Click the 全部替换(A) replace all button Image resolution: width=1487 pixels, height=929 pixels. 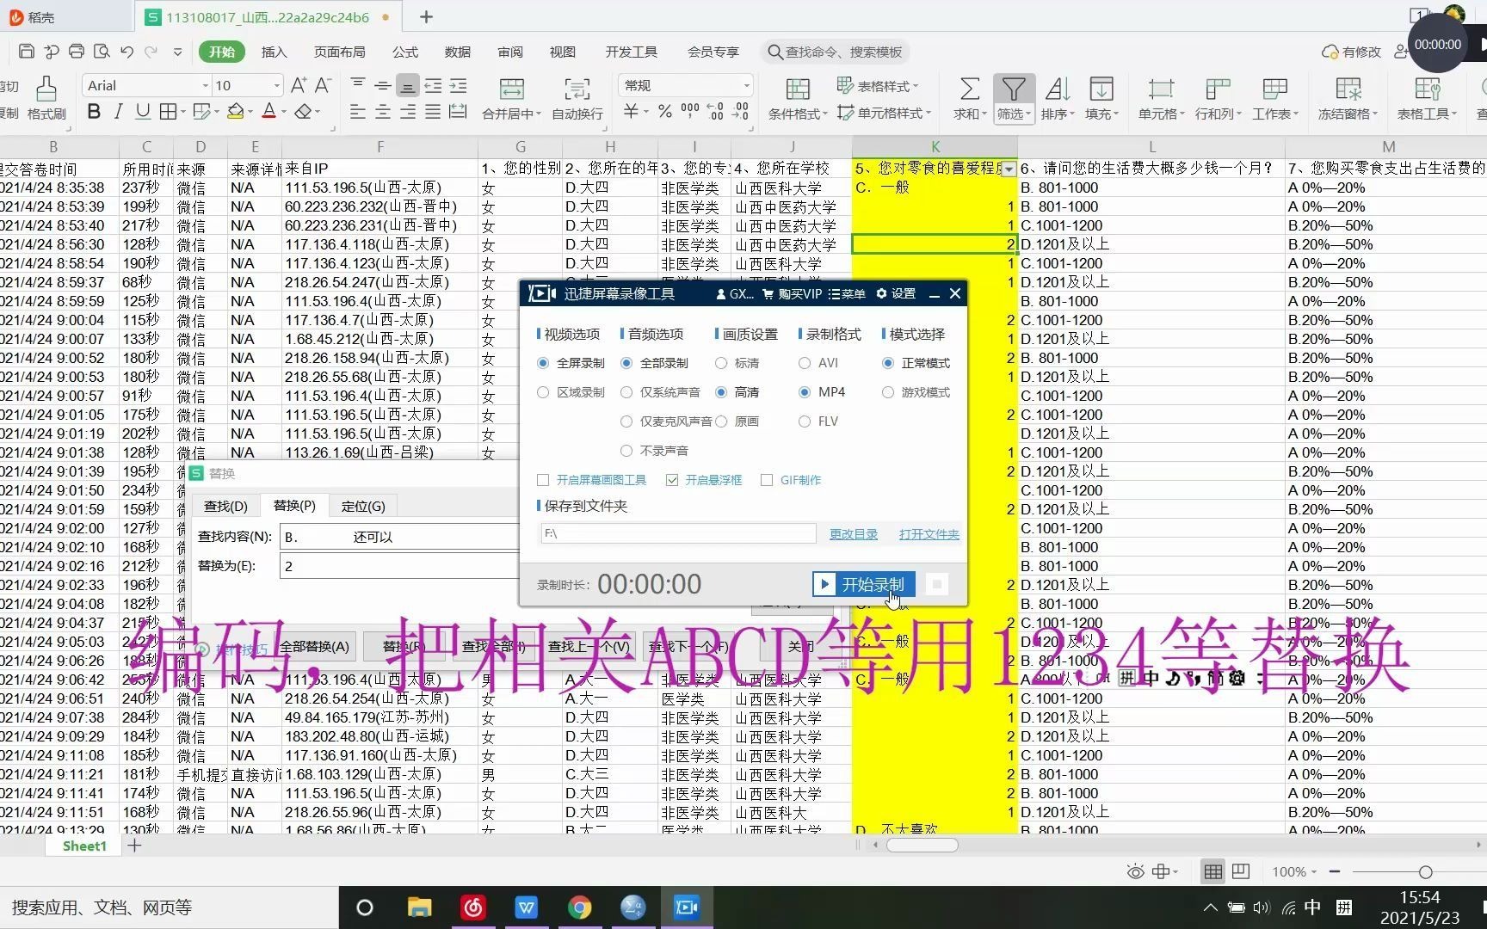click(x=313, y=646)
